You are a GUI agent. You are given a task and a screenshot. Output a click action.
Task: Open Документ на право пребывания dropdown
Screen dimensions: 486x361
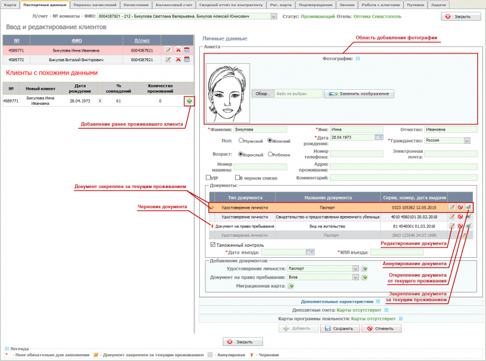coord(356,277)
